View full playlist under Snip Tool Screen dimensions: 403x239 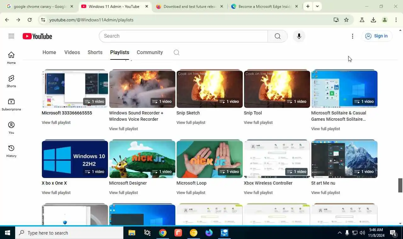tap(258, 122)
